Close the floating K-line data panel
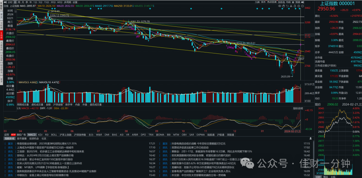362x178 pixels. (x=15, y=9)
